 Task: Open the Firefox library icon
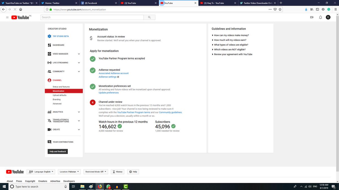312,9
